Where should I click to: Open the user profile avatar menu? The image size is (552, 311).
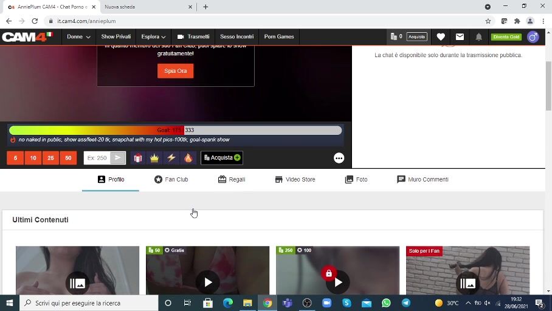(533, 37)
